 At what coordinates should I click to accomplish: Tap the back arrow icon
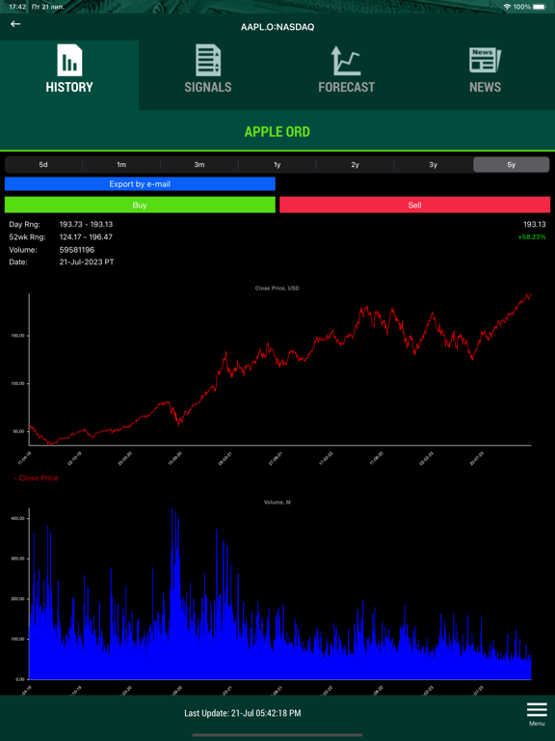point(15,23)
